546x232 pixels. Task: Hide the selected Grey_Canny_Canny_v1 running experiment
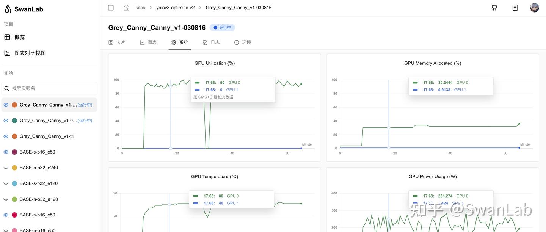[6, 105]
